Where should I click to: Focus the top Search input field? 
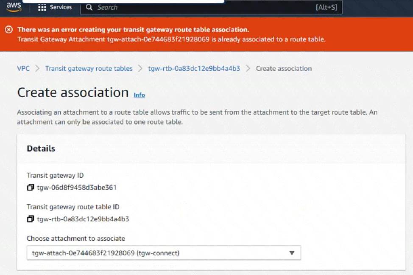point(211,7)
